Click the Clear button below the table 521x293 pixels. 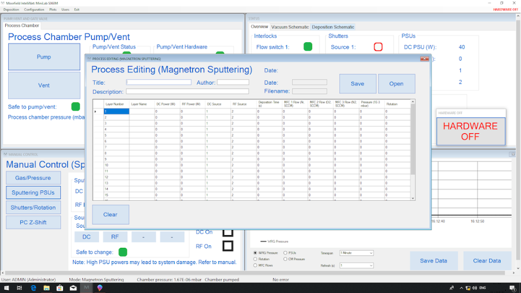point(110,214)
